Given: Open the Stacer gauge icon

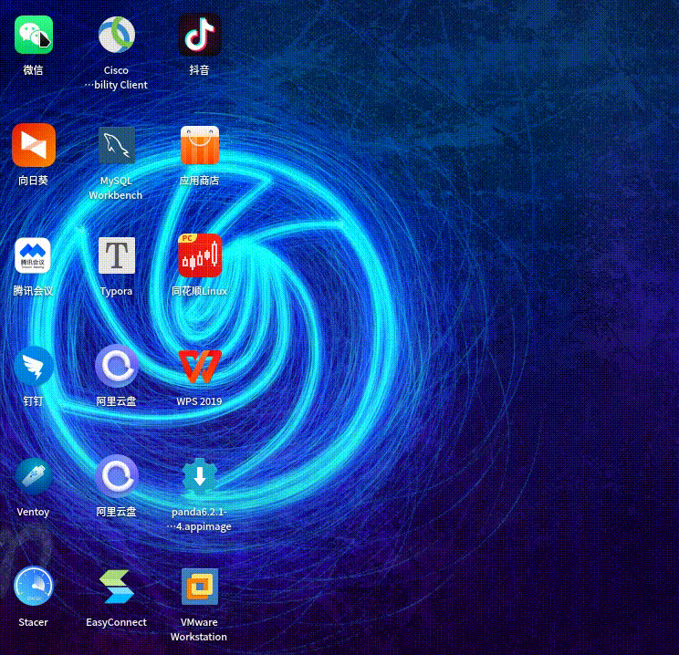Looking at the screenshot, I should click(x=34, y=587).
